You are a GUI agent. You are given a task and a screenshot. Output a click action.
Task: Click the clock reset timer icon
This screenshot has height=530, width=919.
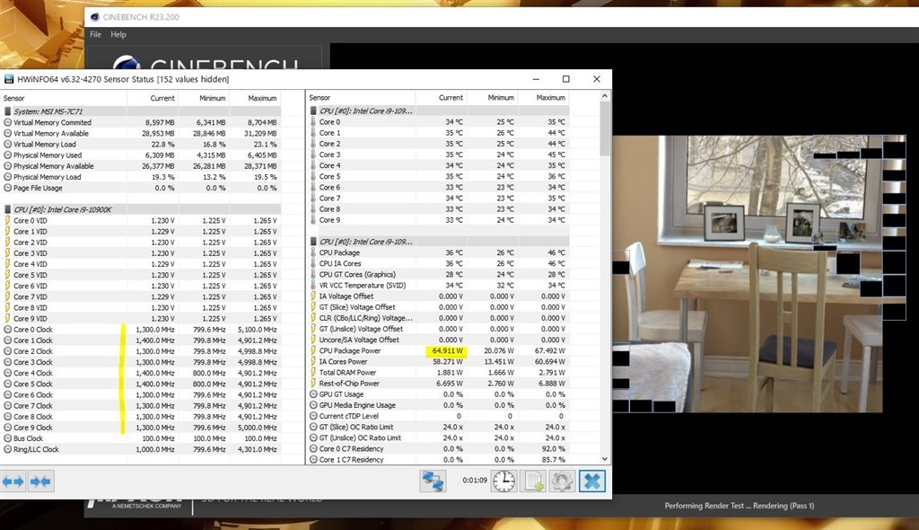pos(503,481)
